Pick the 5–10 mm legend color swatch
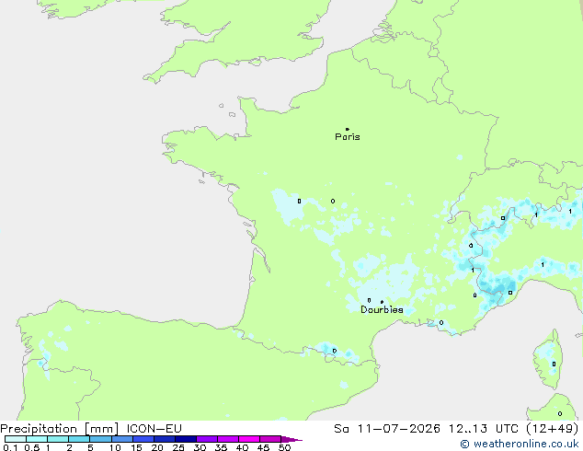583x451 pixels. 101,439
